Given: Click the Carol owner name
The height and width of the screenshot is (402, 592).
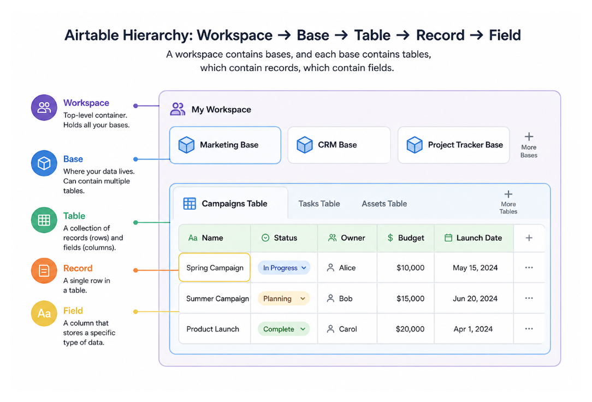Looking at the screenshot, I should 348,329.
